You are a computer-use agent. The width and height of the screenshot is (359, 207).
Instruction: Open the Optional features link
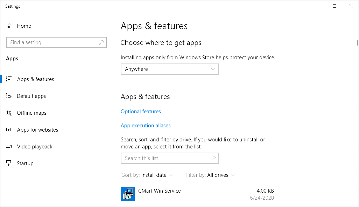(141, 111)
